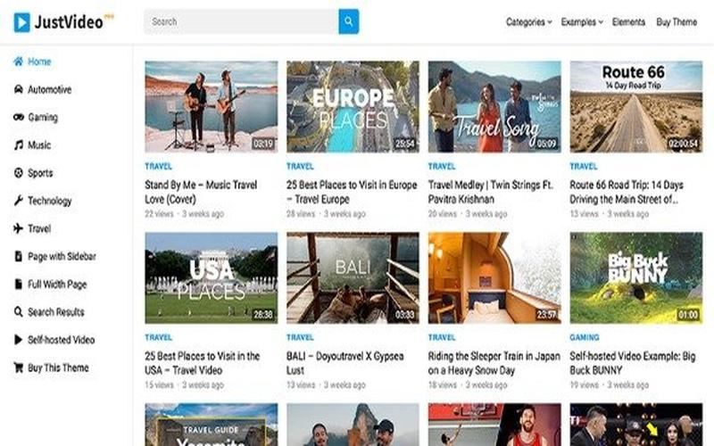This screenshot has width=714, height=446.
Task: Go to Home in the sidebar
Action: [39, 62]
